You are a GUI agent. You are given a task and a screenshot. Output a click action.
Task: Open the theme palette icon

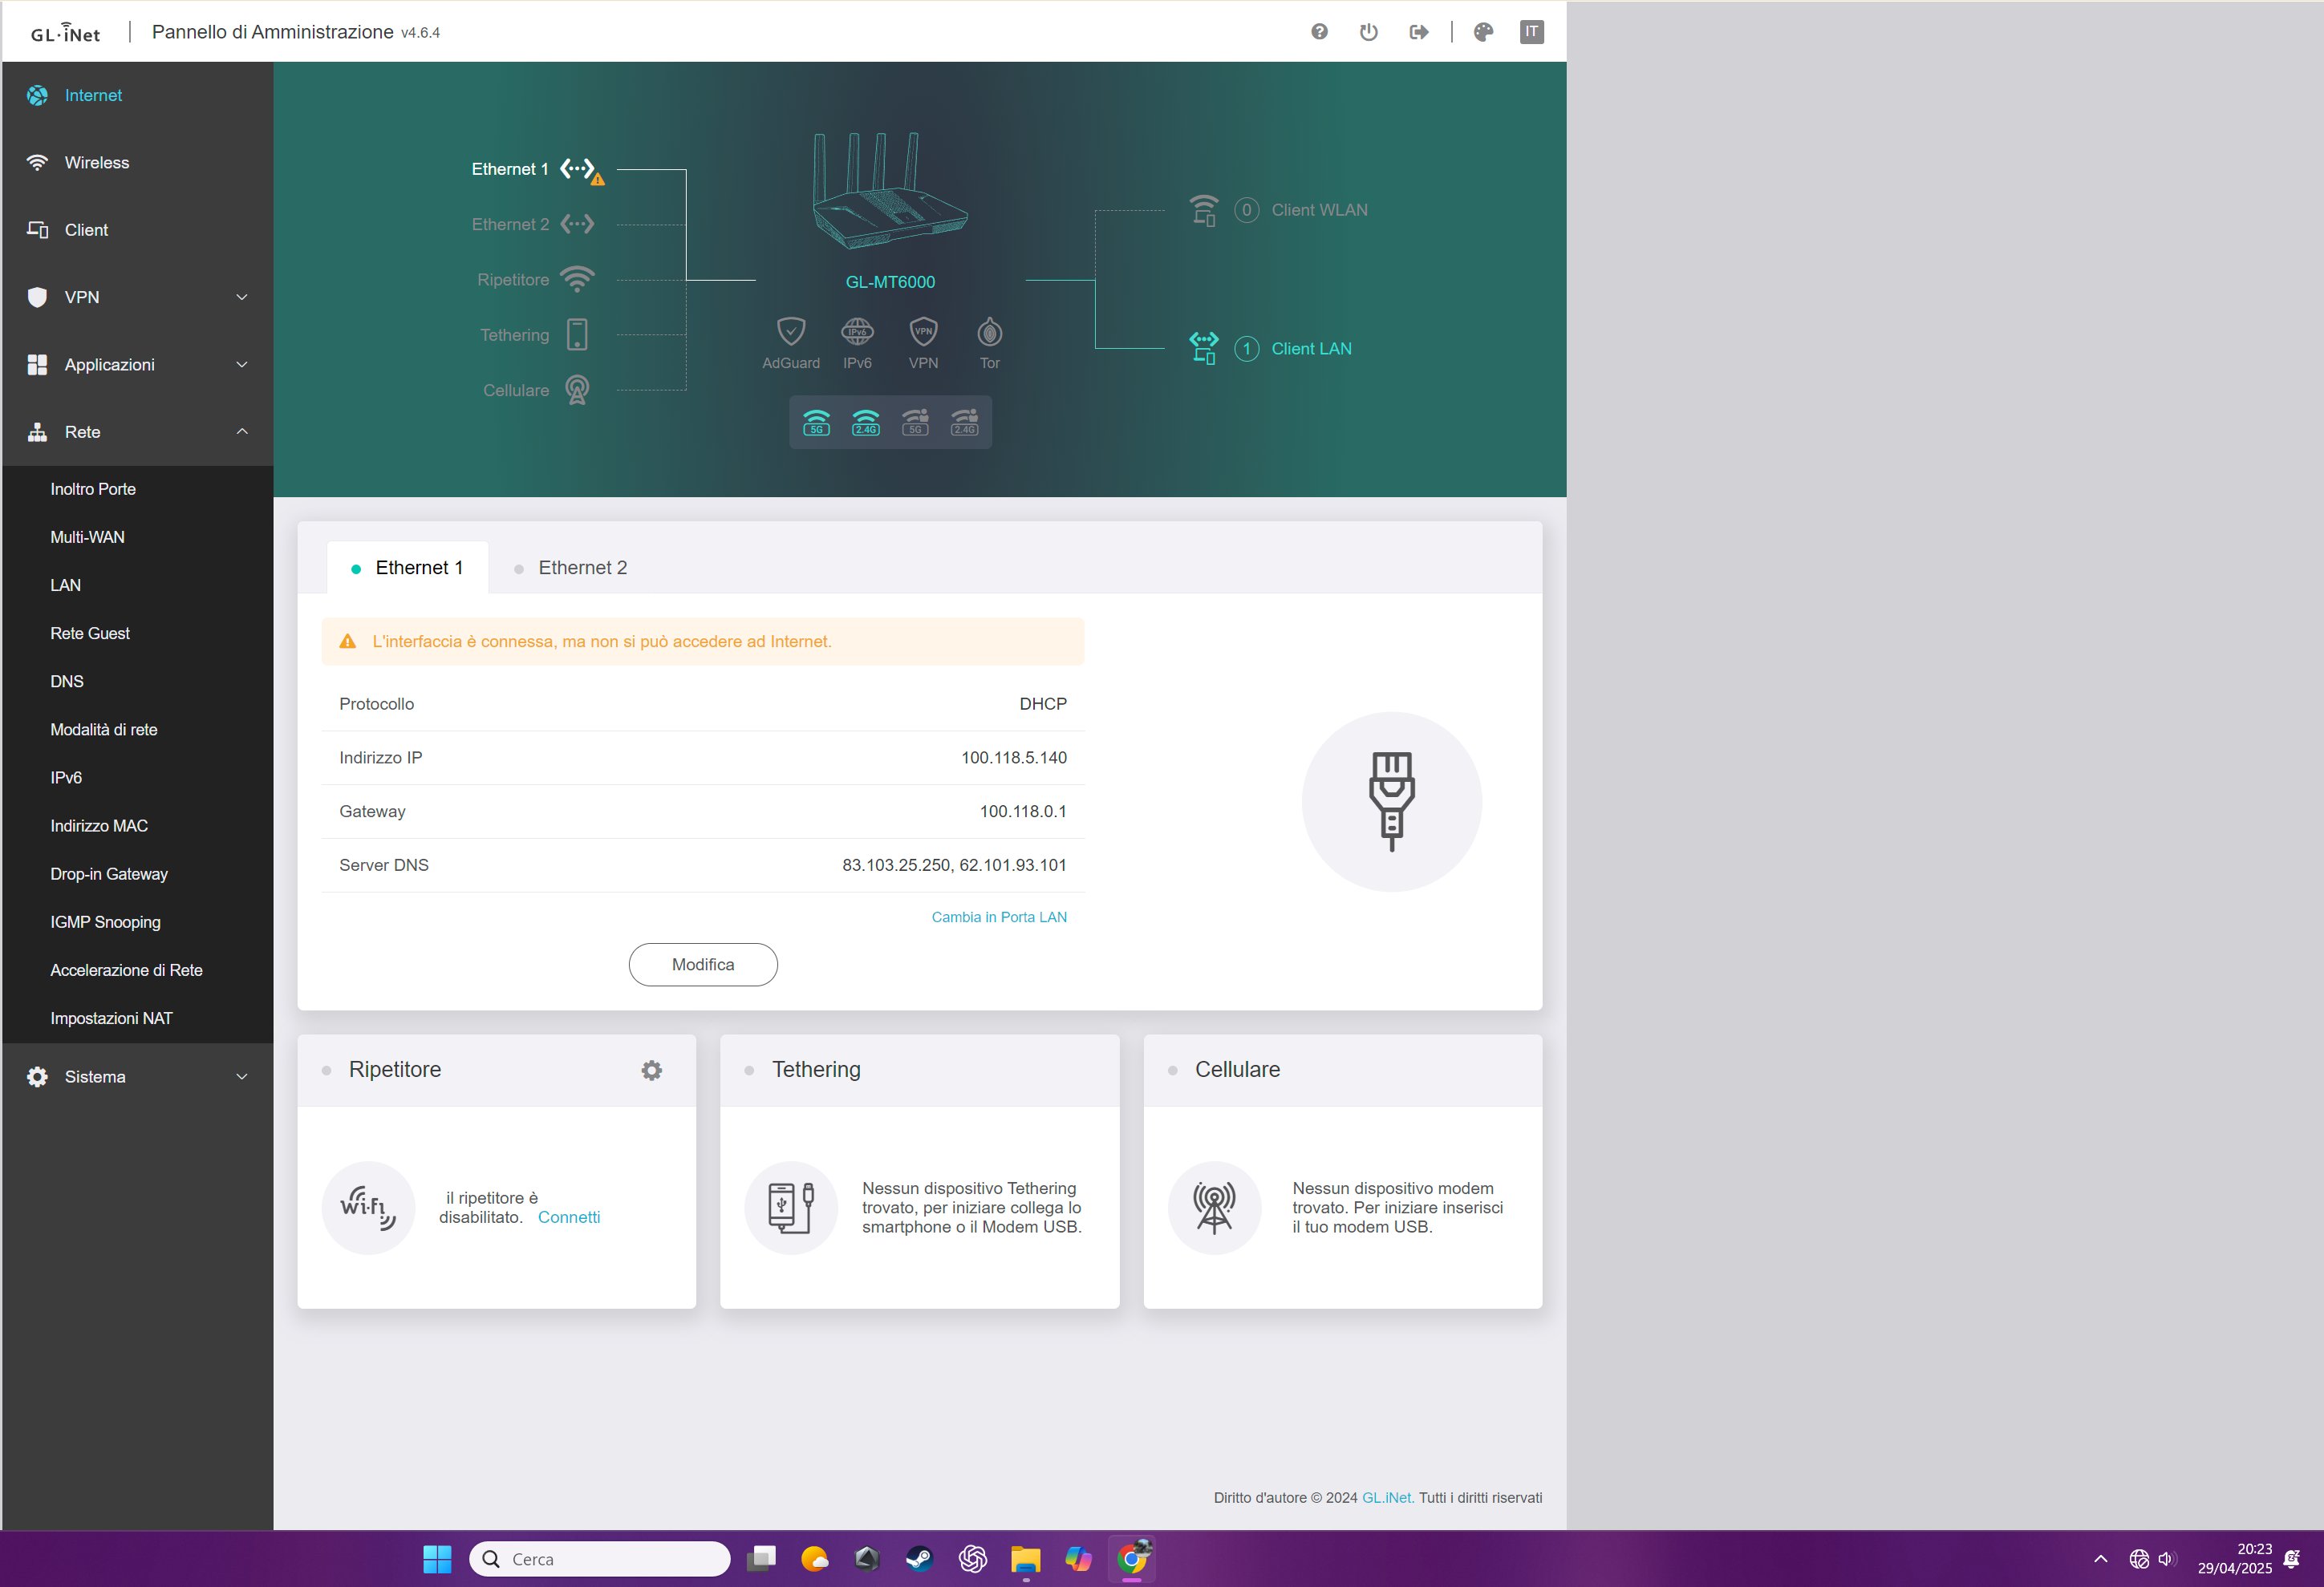point(1483,32)
